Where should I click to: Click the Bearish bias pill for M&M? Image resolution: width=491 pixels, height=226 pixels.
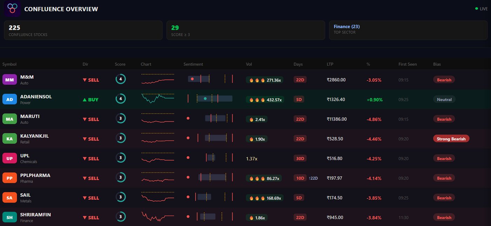tap(444, 80)
